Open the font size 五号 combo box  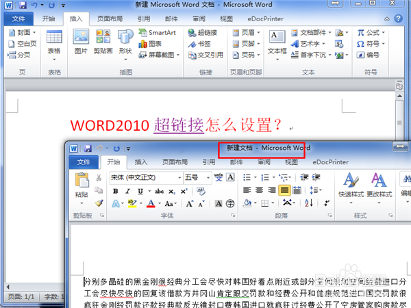(197, 177)
